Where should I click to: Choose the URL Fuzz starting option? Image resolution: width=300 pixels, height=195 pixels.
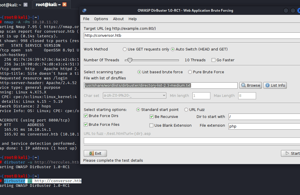[186, 110]
